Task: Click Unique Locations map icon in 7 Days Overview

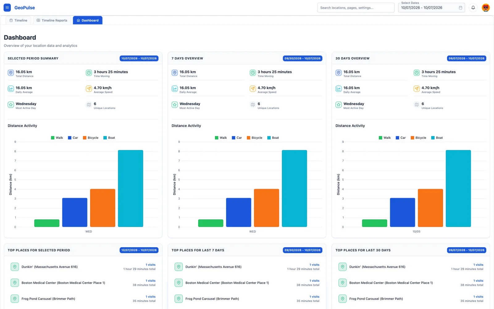Action: (x=253, y=105)
